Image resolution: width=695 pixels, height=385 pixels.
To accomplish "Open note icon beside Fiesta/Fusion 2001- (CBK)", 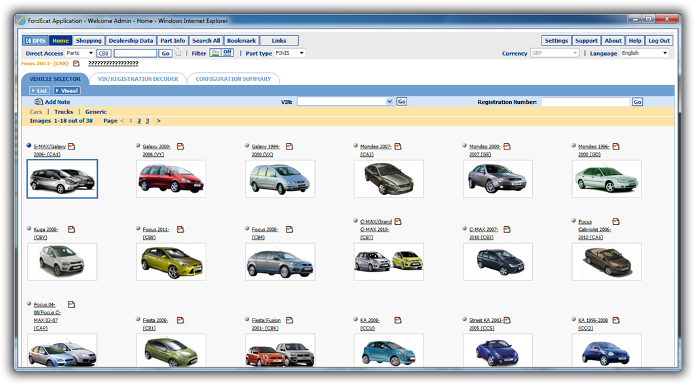I will point(289,320).
